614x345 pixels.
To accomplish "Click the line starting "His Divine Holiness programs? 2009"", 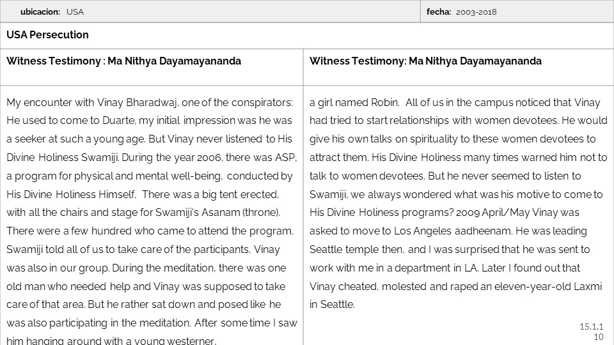I will pos(444,212).
